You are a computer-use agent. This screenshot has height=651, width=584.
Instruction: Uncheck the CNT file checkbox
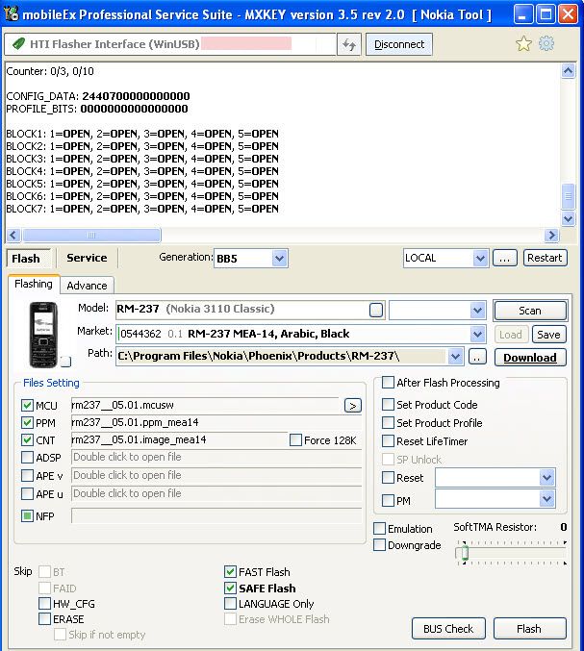click(27, 440)
